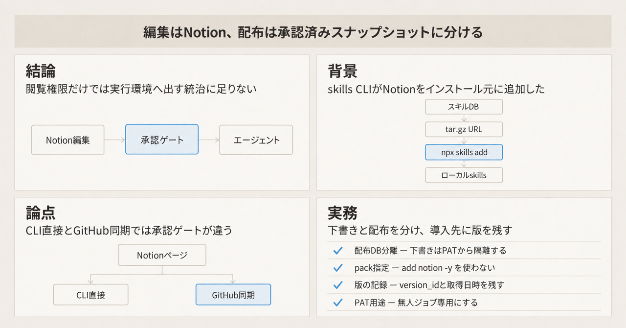Click text 閲覧権限だけでは実行環境へ出す統治に足りない

pos(141,89)
